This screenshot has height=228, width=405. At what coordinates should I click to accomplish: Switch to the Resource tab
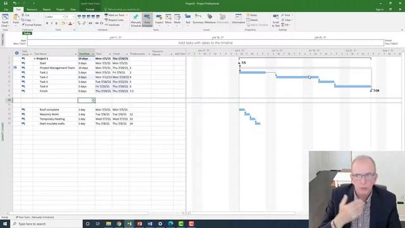tap(32, 9)
